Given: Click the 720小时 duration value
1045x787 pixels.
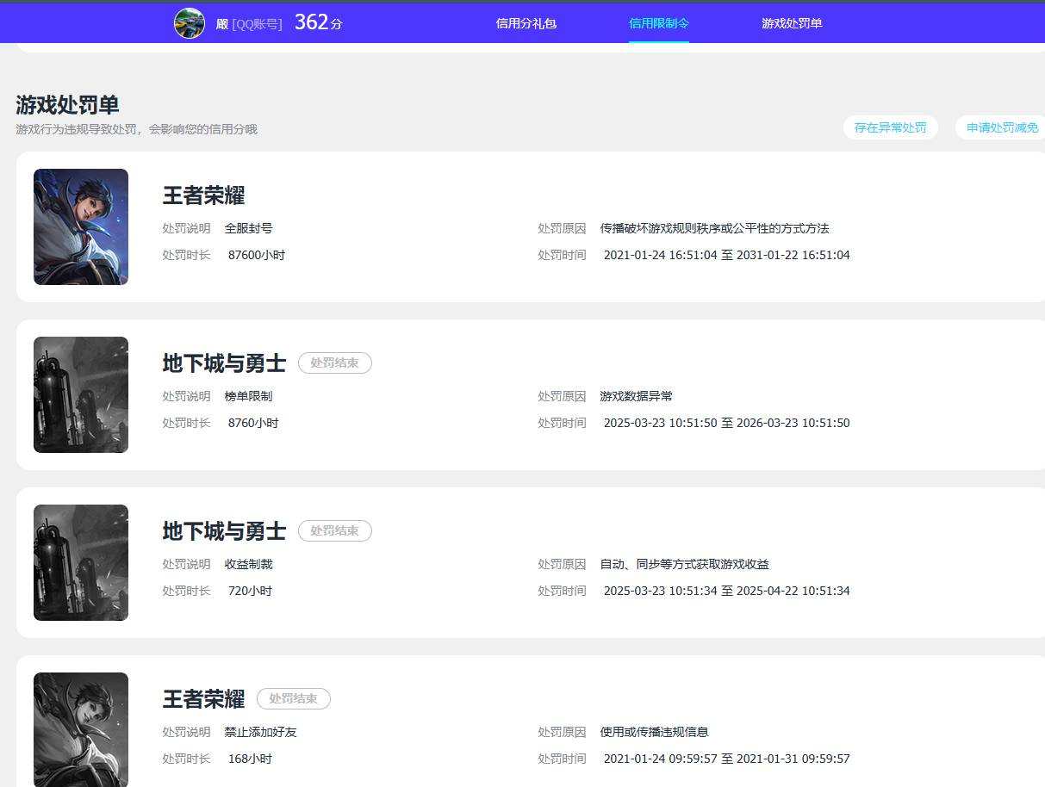Looking at the screenshot, I should 251,591.
